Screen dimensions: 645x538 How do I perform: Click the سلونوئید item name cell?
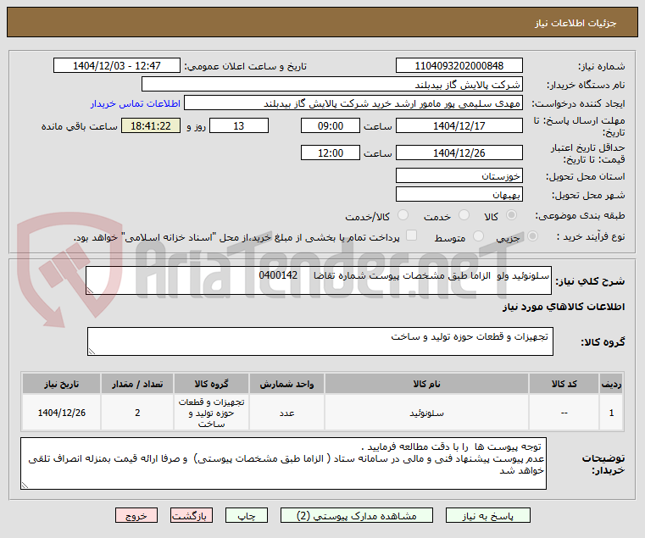pyautogui.click(x=426, y=413)
